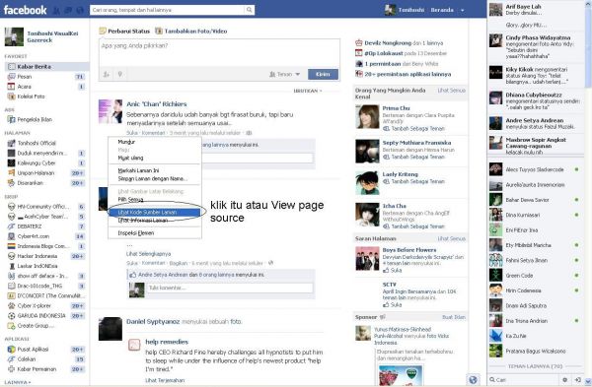The image size is (592, 387).
Task: Open account menu arrow next to Beranda
Action: click(462, 10)
